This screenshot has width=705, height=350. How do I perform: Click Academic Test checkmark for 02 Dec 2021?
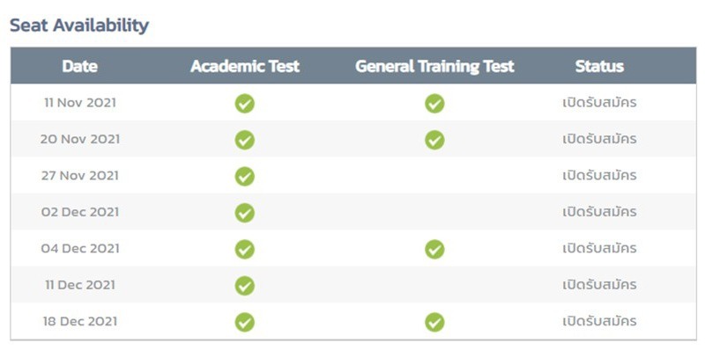tap(245, 213)
